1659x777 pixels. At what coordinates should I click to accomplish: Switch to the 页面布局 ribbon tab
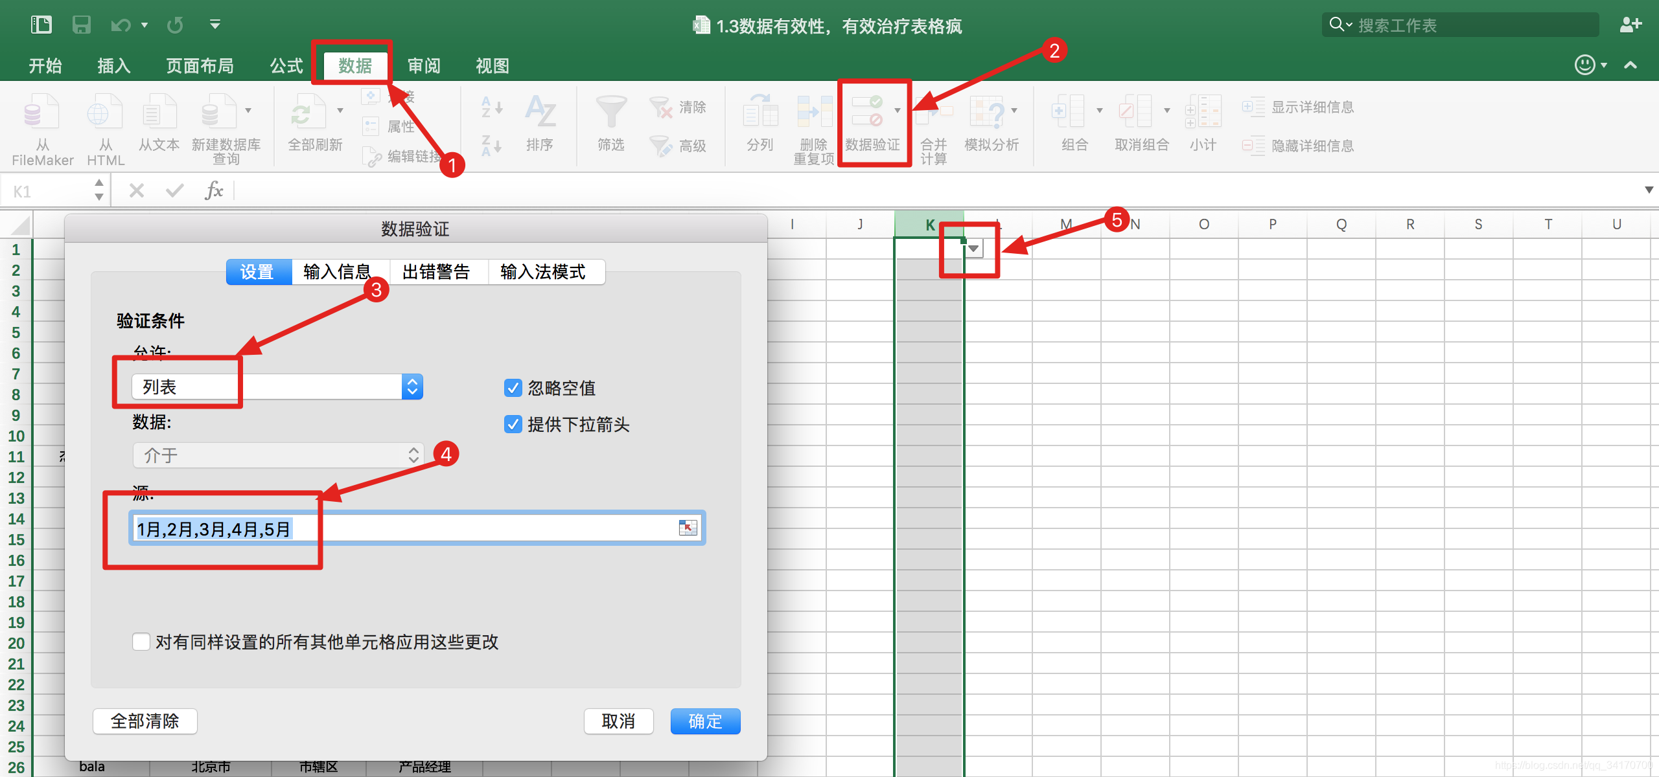point(200,65)
